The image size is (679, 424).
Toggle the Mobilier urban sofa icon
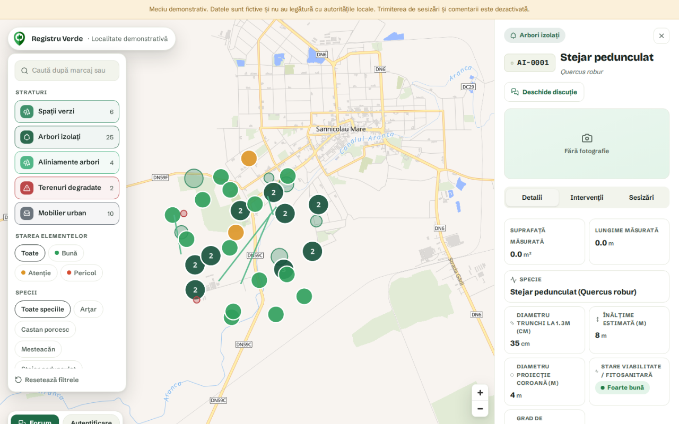27,214
